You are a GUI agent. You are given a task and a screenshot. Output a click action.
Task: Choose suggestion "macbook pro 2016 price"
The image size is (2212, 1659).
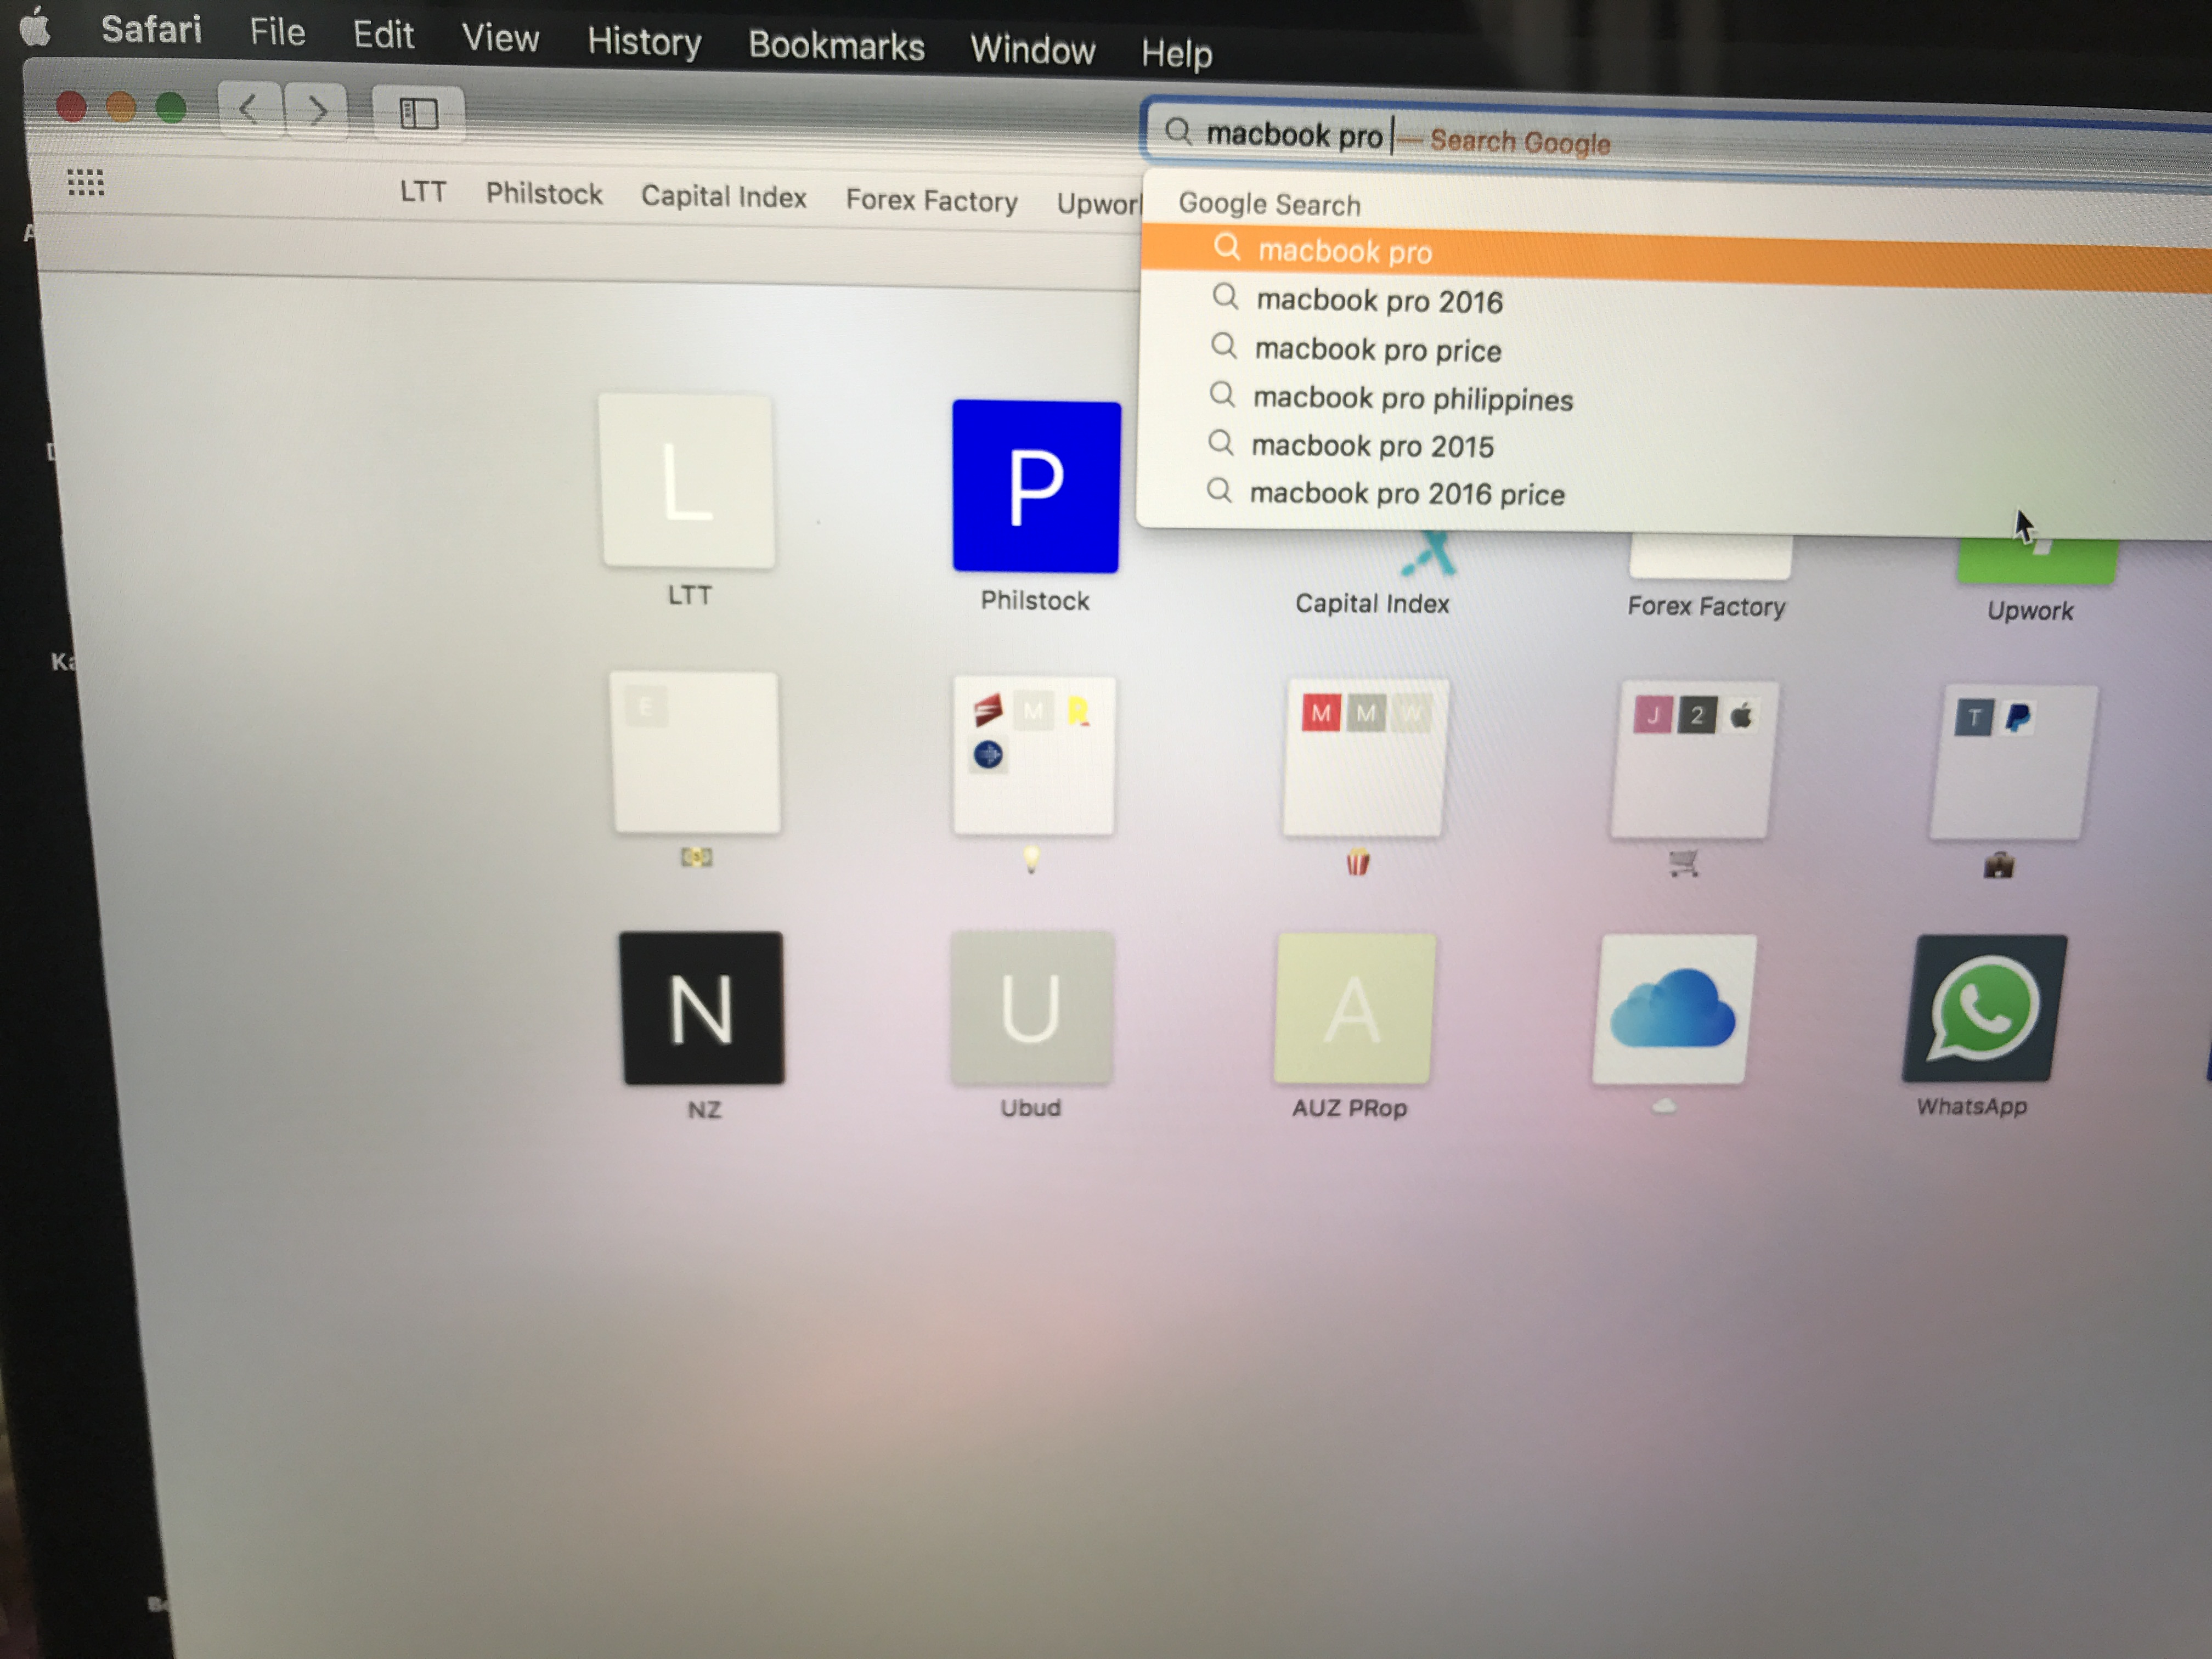pos(1406,494)
